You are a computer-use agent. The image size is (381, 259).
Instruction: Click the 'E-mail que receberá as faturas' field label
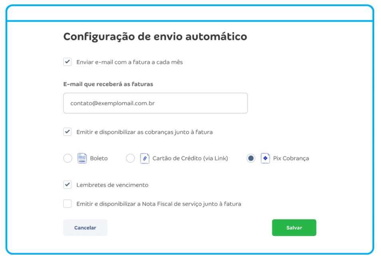tap(108, 84)
